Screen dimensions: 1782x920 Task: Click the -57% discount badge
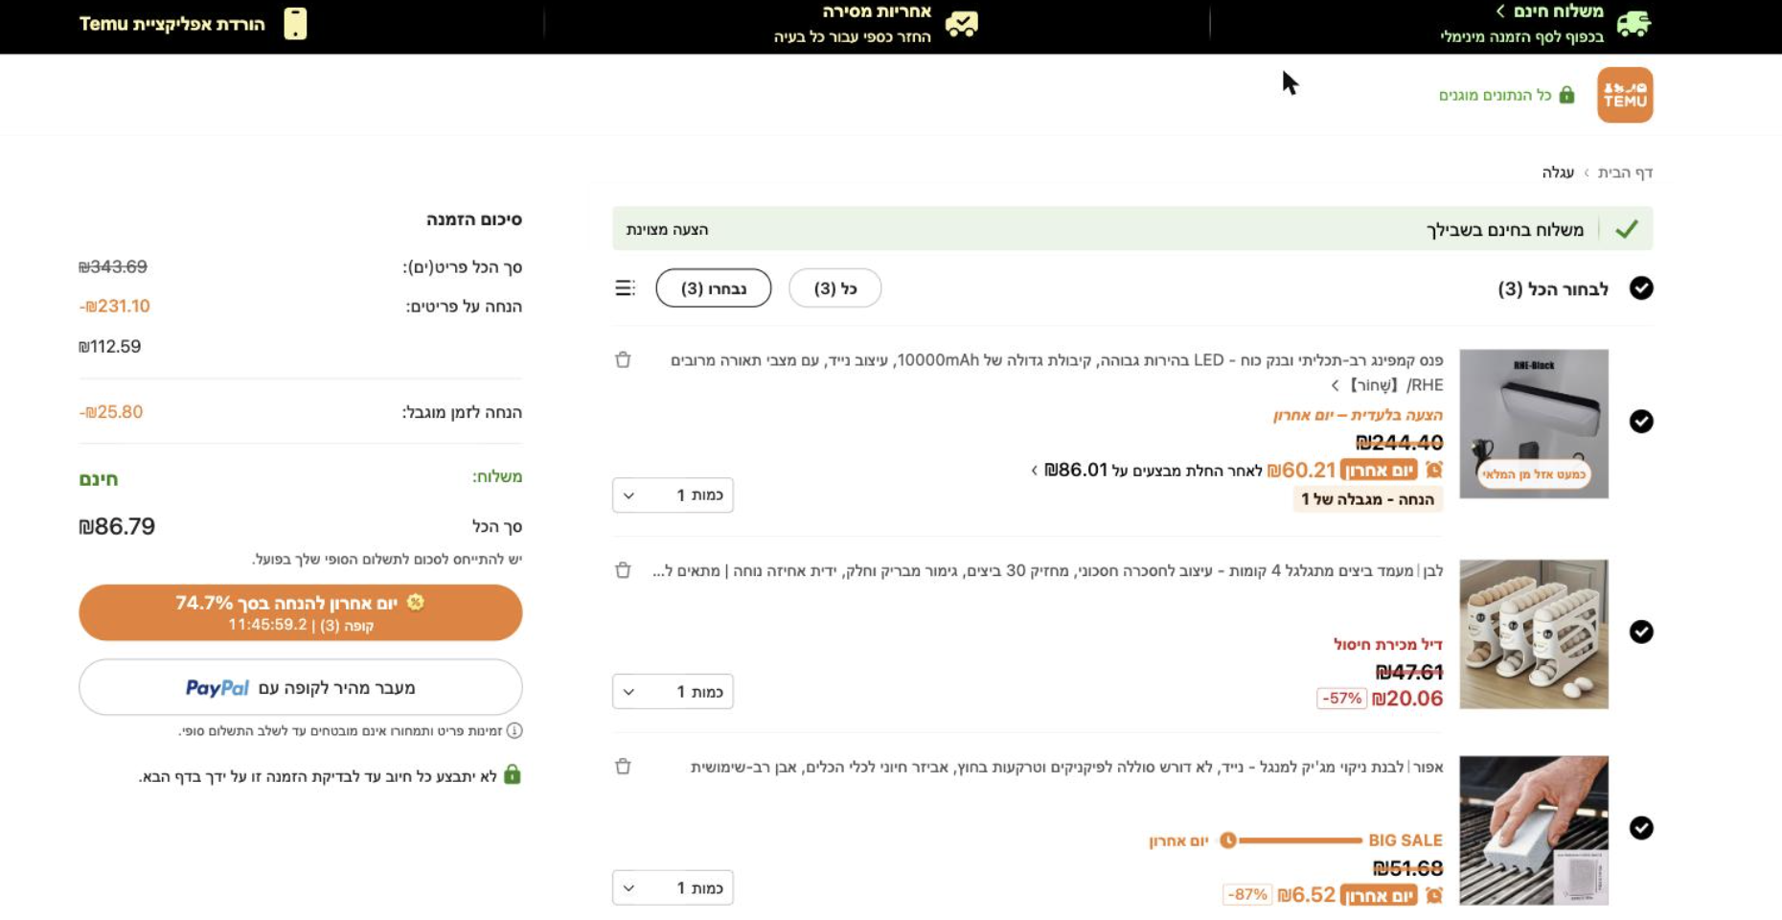click(1340, 699)
